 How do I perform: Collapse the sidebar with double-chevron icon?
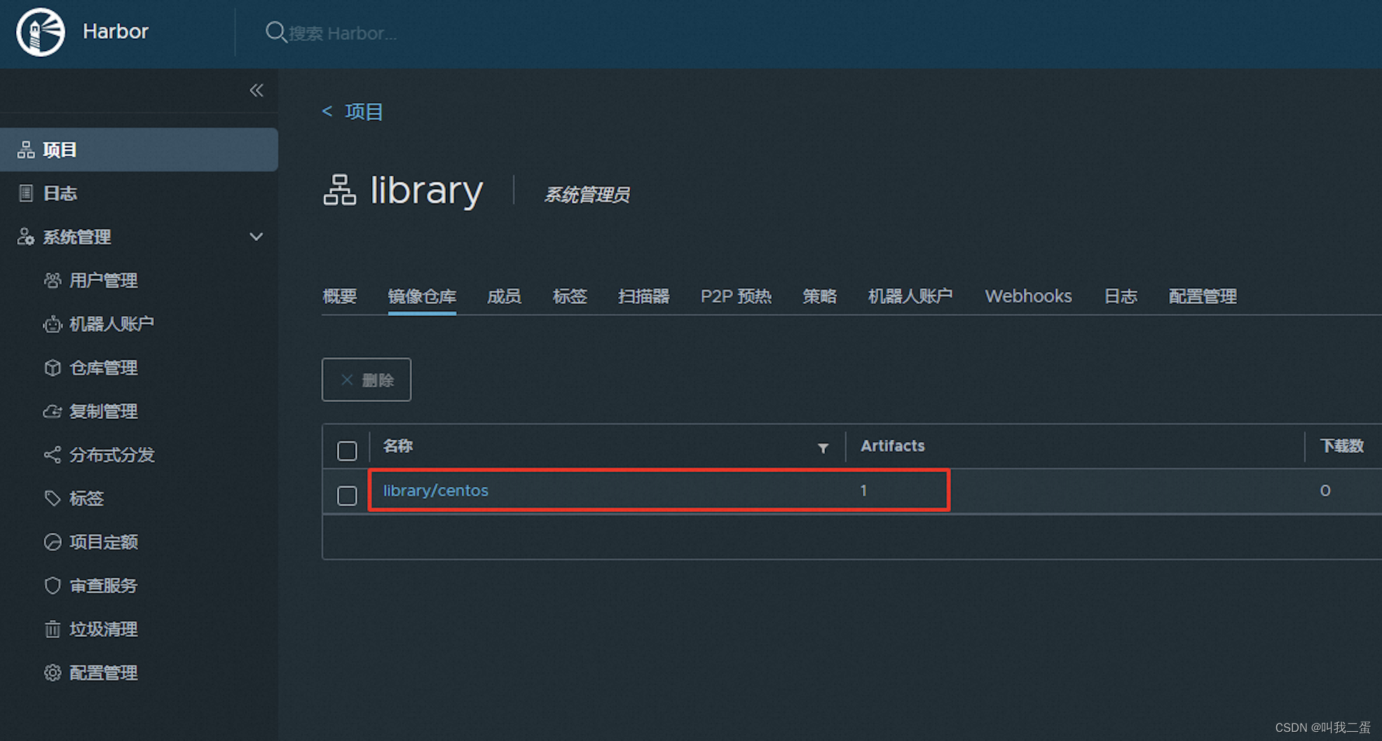click(256, 90)
